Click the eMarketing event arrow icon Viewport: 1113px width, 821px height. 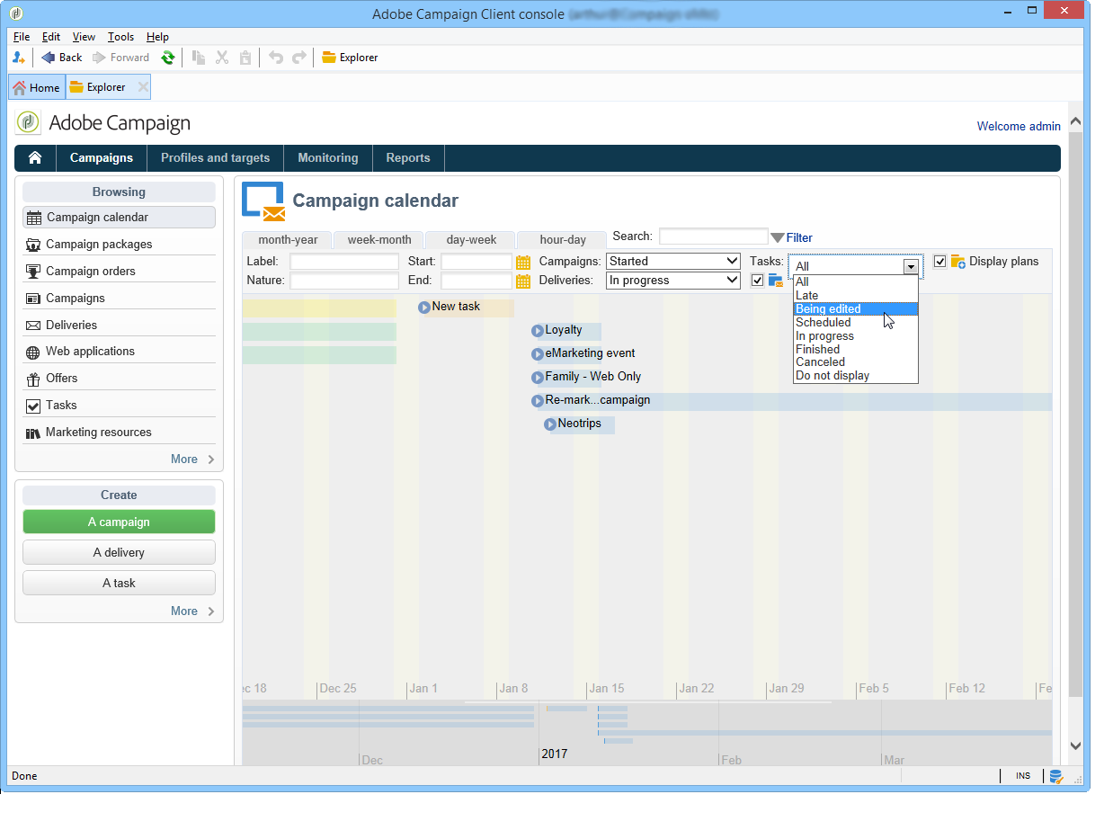538,354
